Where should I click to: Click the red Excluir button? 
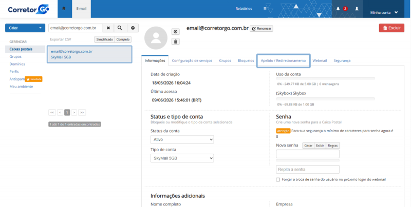click(391, 28)
